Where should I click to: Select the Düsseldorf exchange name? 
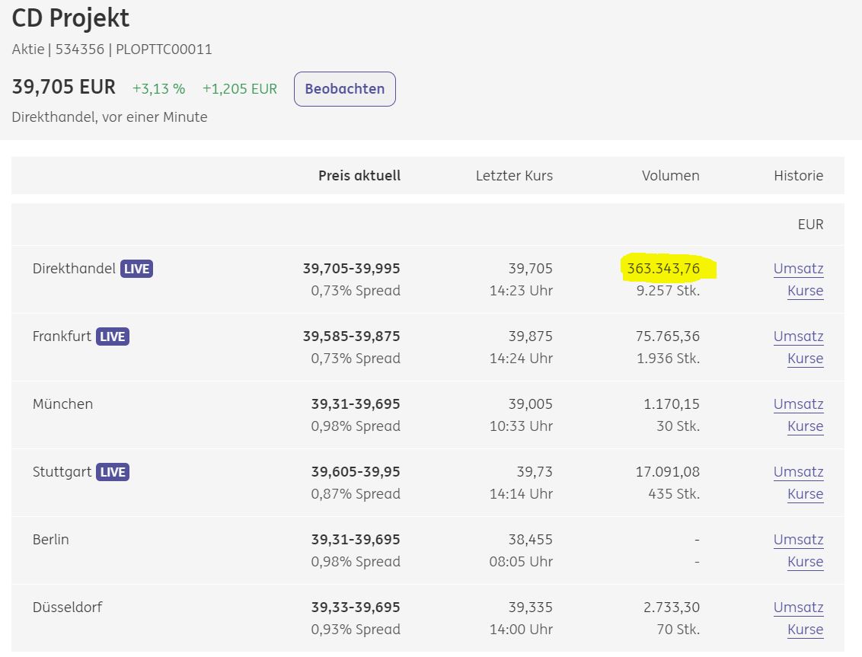click(x=67, y=608)
